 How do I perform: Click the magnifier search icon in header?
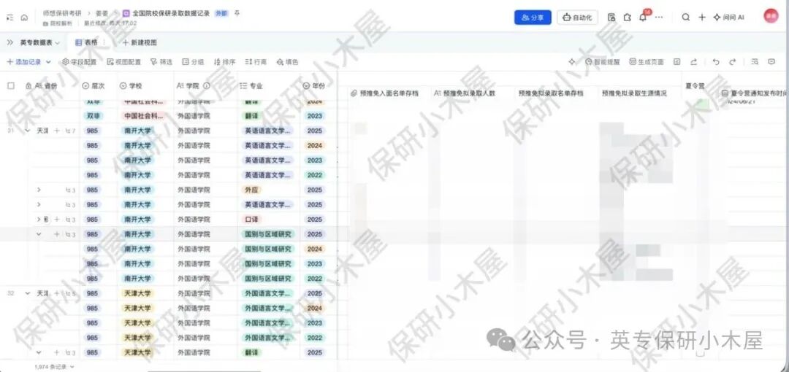pos(685,17)
